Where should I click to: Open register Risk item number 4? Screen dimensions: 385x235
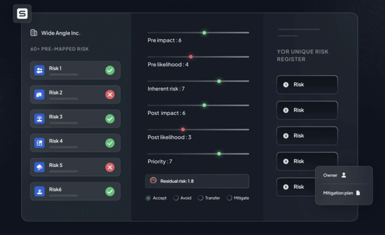(x=307, y=161)
